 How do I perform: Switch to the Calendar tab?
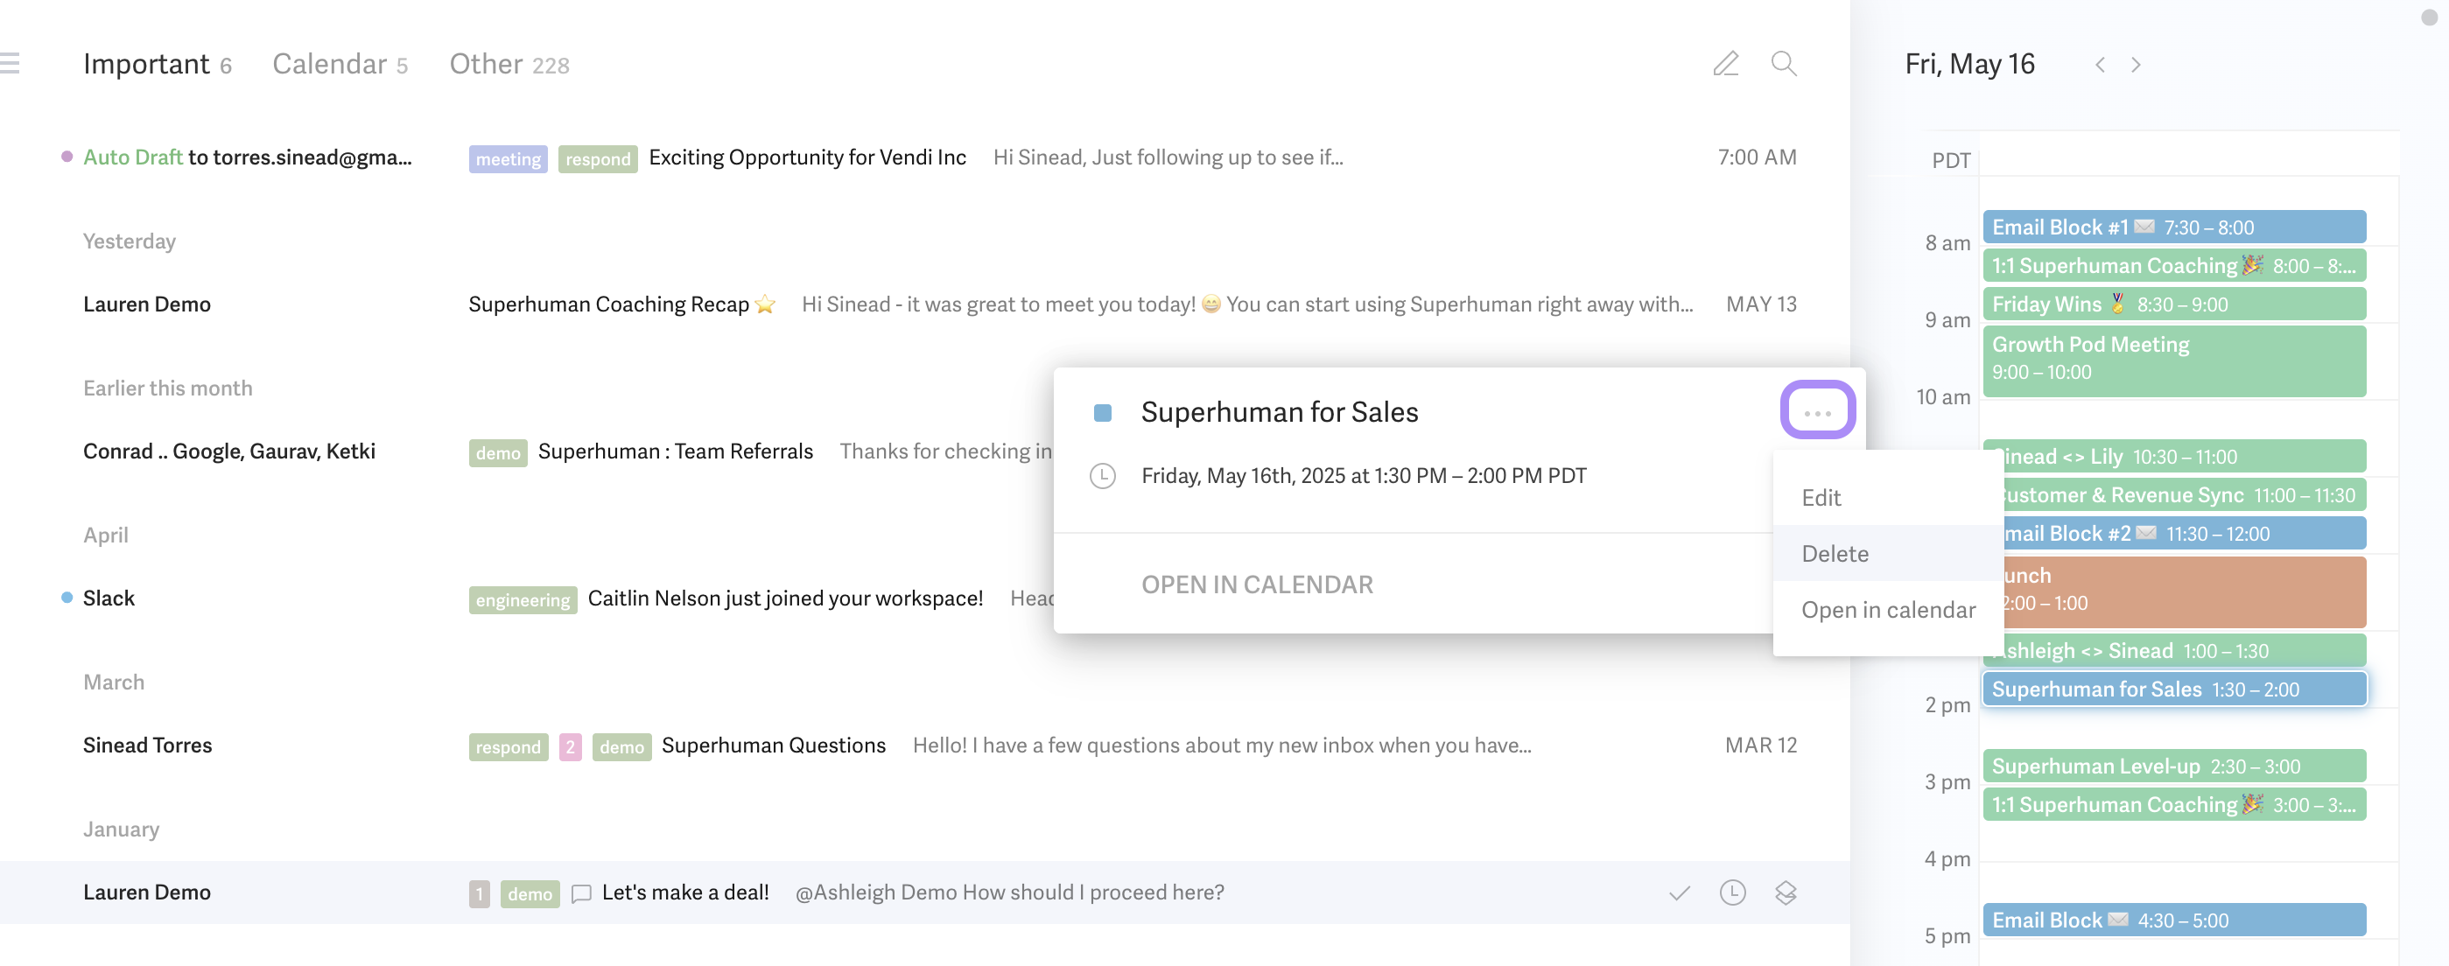340,64
